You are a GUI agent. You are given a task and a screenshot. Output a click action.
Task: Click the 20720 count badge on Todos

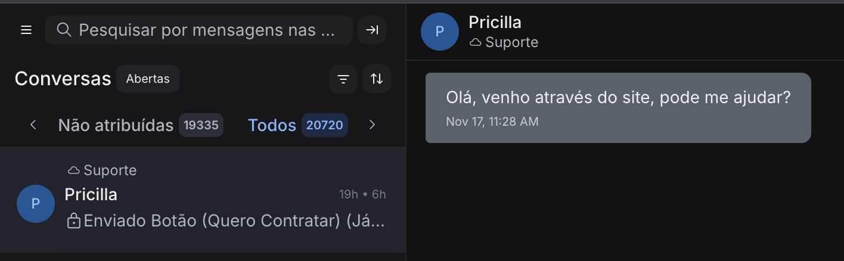point(324,125)
